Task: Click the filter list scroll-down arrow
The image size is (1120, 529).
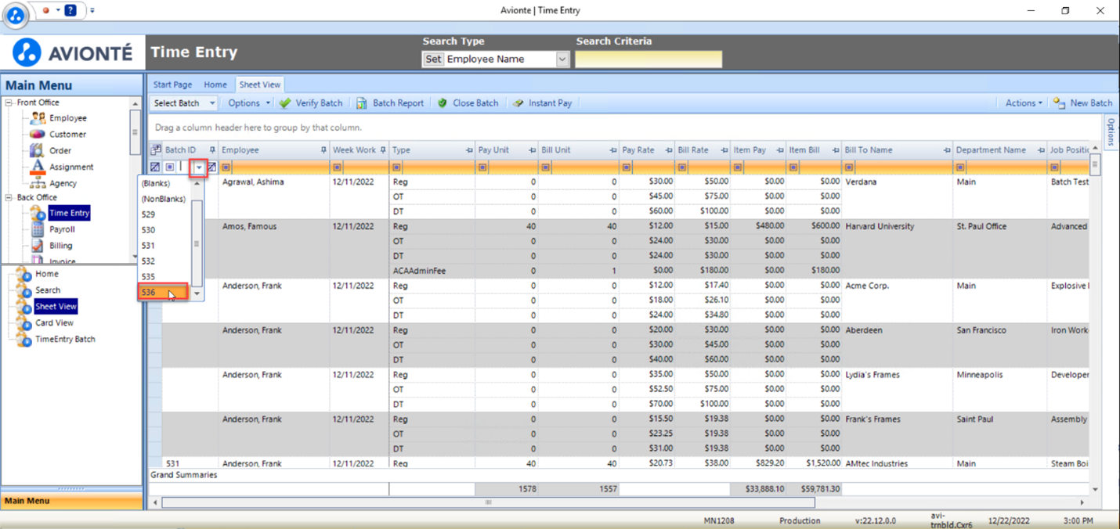Action: [197, 294]
